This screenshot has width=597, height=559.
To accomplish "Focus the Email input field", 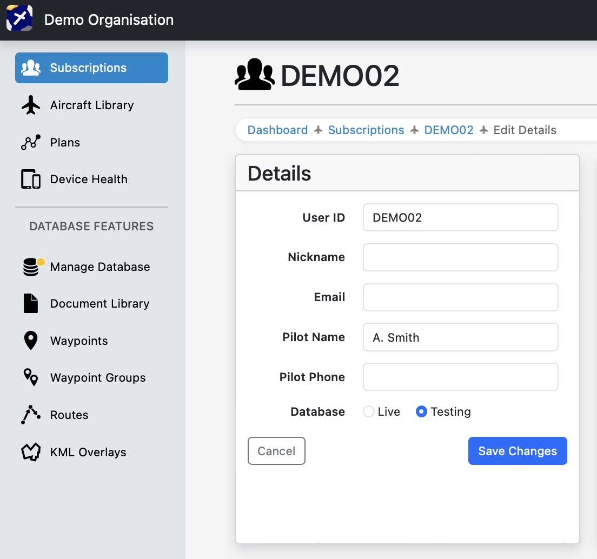I will click(x=460, y=297).
